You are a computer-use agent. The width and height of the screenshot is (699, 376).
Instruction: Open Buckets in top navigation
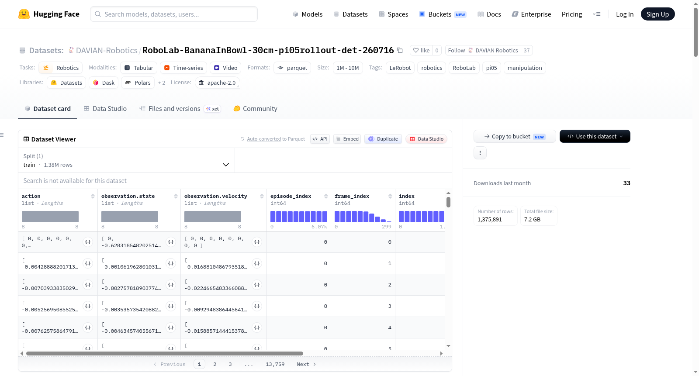point(443,14)
